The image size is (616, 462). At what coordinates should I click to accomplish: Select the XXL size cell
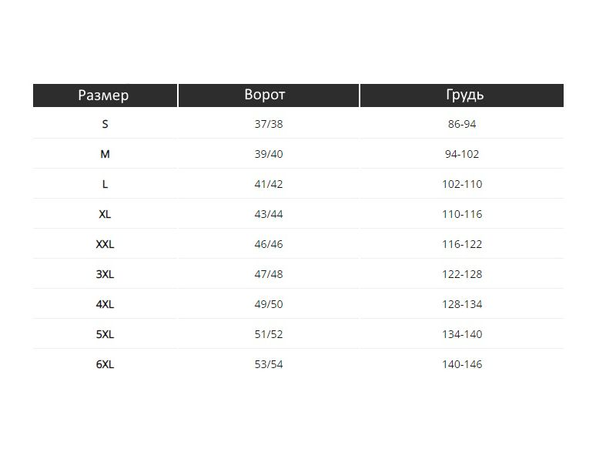pyautogui.click(x=105, y=244)
